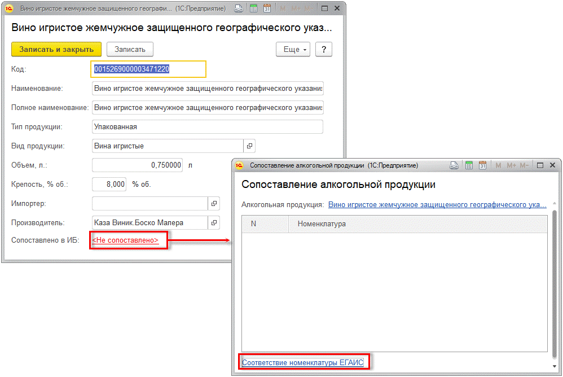
Task: Click the M+ memory button in the Сопоставление window
Action: [x=511, y=165]
